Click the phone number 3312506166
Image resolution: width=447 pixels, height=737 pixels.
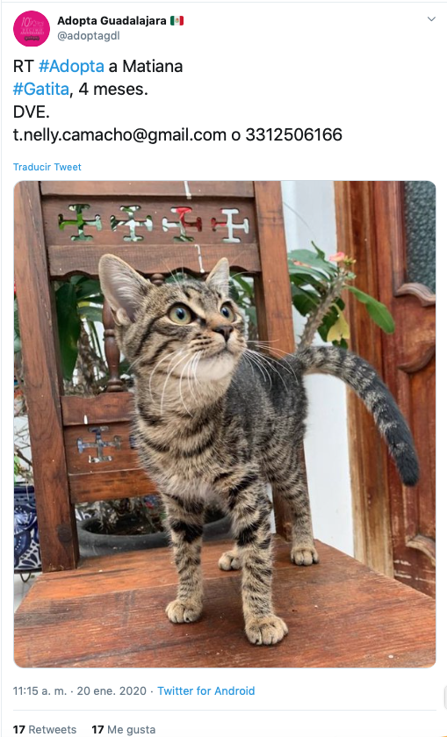tap(294, 135)
